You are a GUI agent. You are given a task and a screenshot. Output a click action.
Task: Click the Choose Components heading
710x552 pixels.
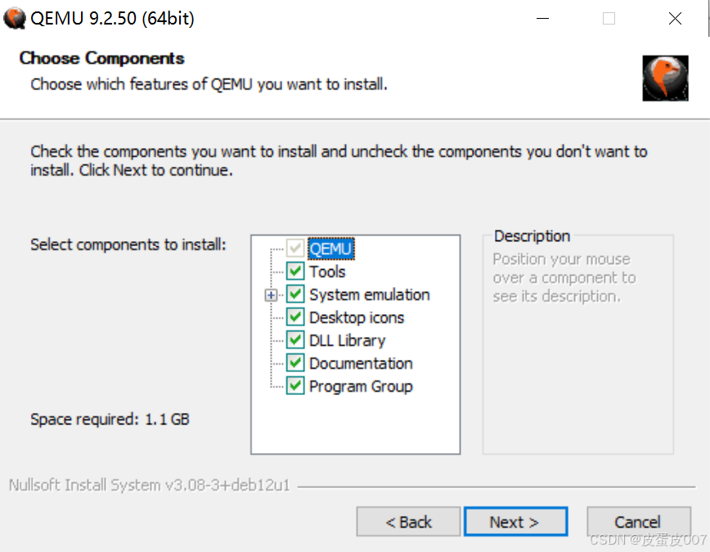pyautogui.click(x=102, y=58)
